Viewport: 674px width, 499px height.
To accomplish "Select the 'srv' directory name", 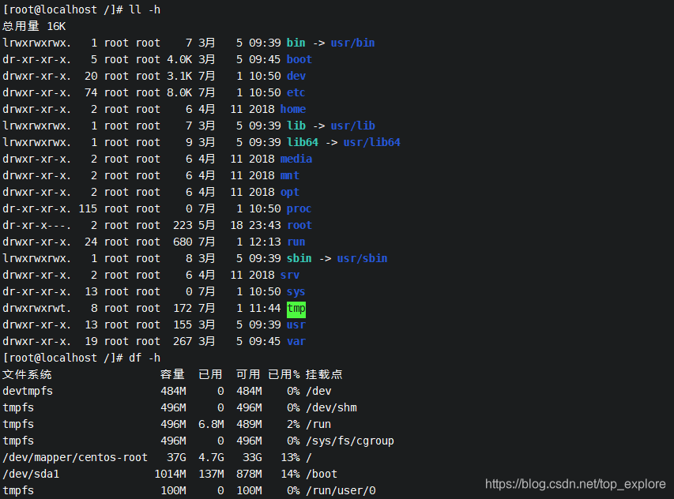I will (290, 276).
